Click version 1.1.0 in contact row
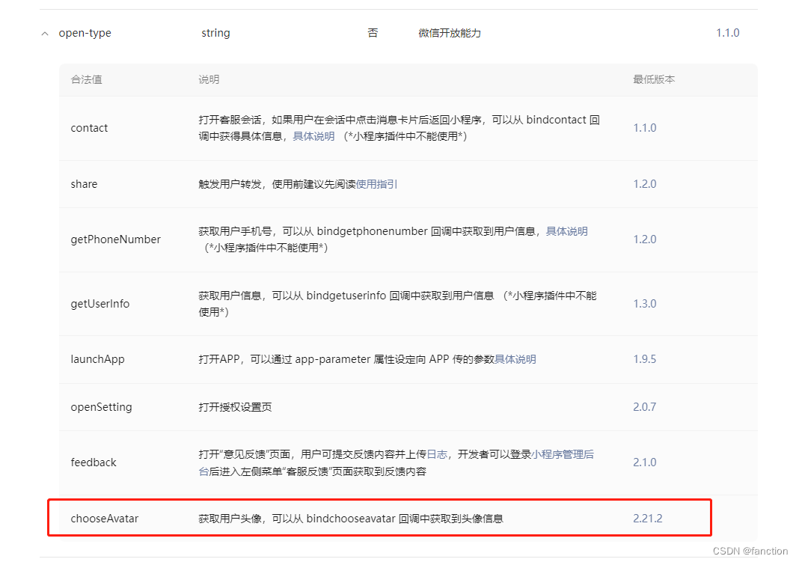This screenshot has width=799, height=562. coord(645,128)
